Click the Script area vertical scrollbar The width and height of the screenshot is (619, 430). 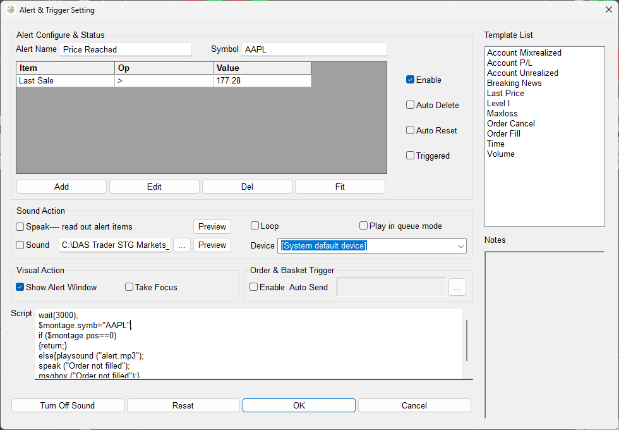click(467, 340)
